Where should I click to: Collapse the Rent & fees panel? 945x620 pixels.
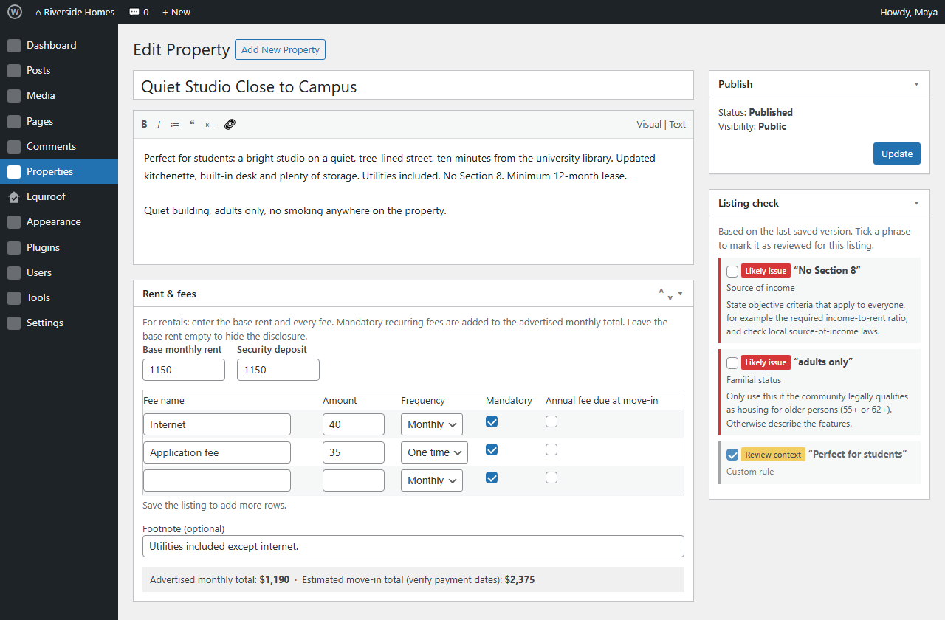tap(680, 294)
